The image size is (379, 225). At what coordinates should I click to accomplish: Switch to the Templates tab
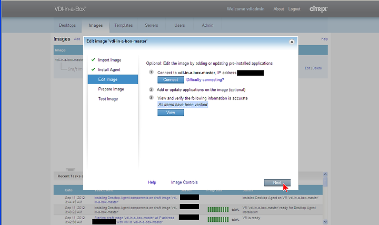[x=124, y=25]
